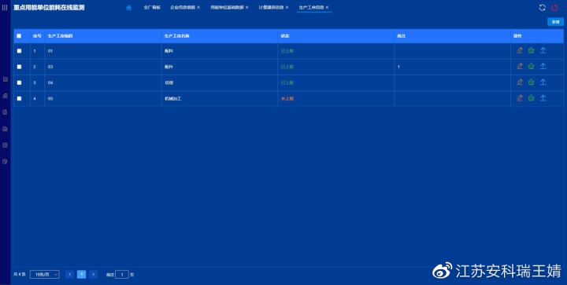The image size is (567, 285).
Task: Check the checkbox for row 4
Action: click(19, 98)
